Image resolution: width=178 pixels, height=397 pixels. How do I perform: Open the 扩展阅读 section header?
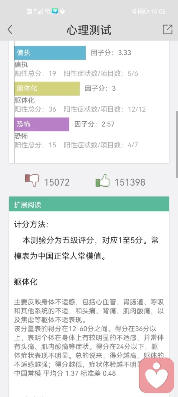tap(89, 204)
